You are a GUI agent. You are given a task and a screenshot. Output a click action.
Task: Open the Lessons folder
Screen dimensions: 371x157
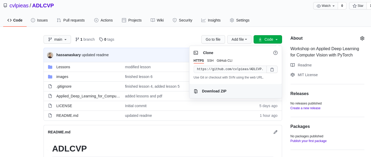[x=63, y=67]
